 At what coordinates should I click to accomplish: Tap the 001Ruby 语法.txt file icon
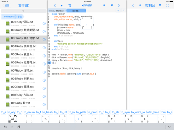8,24
